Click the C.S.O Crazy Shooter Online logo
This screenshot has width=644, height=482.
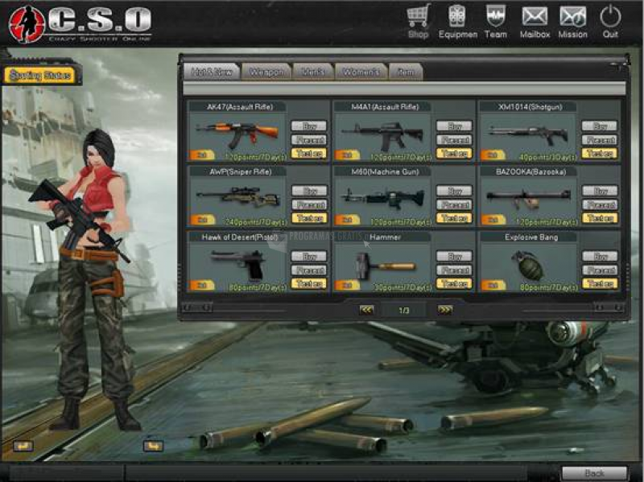80,23
